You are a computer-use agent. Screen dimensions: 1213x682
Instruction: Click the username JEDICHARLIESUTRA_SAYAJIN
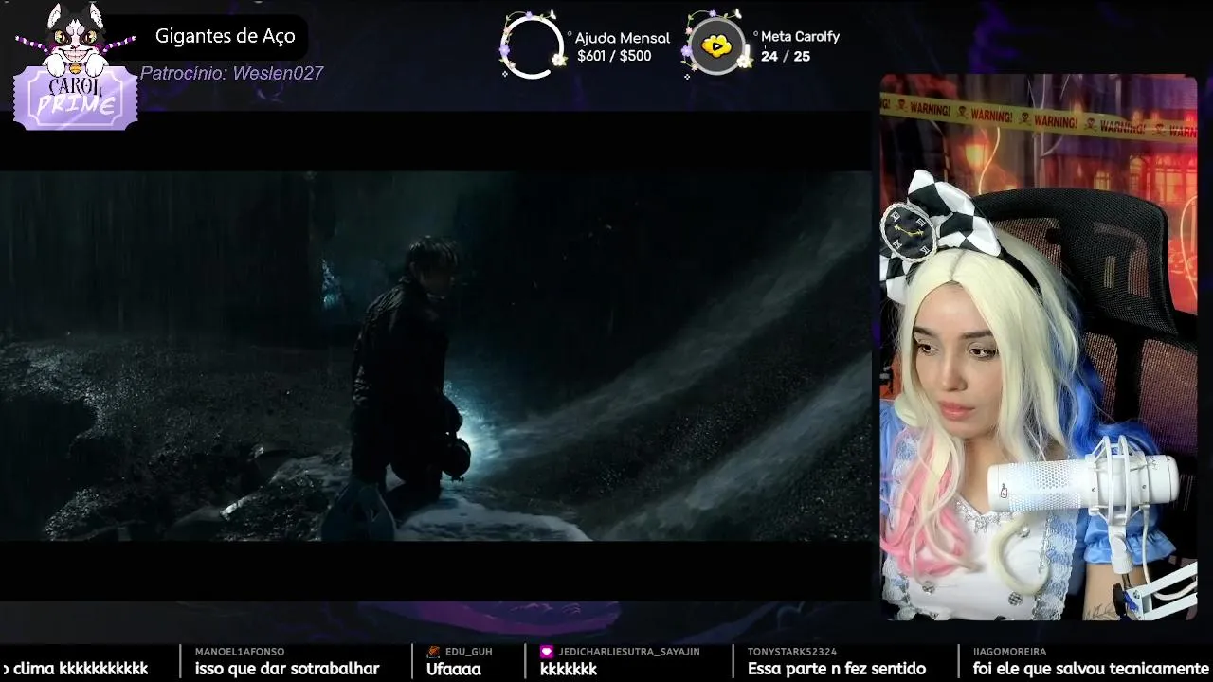pyautogui.click(x=629, y=652)
